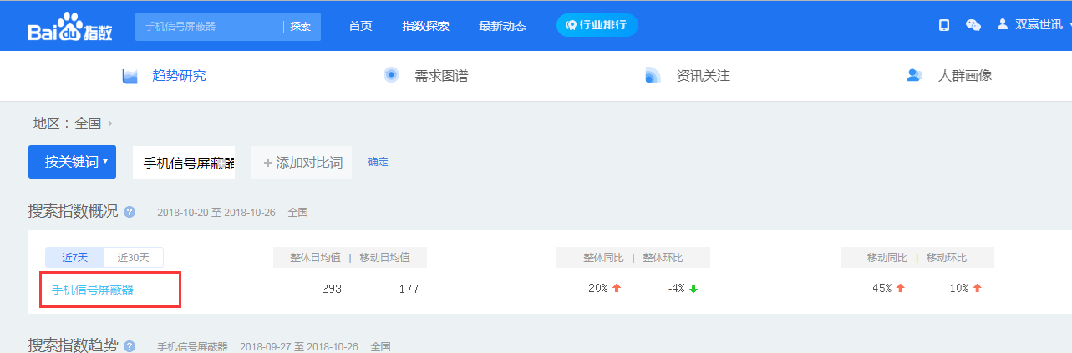Click the 添加对比词 input field
Screen dimensions: 1072x353
[x=302, y=163]
